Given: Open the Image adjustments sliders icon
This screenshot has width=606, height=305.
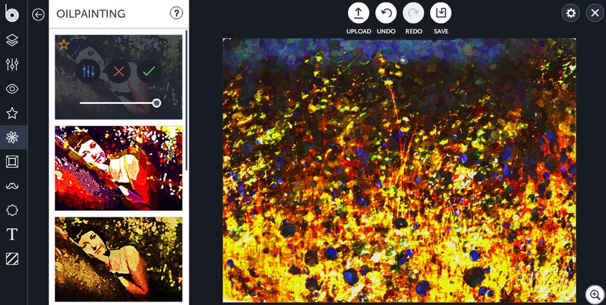Looking at the screenshot, I should 12,64.
